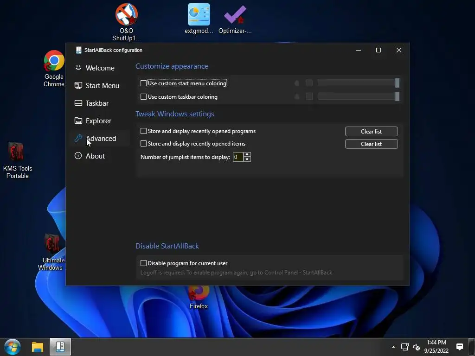This screenshot has height=356, width=475.
Task: Click start menu color swatch square
Action: tap(309, 83)
